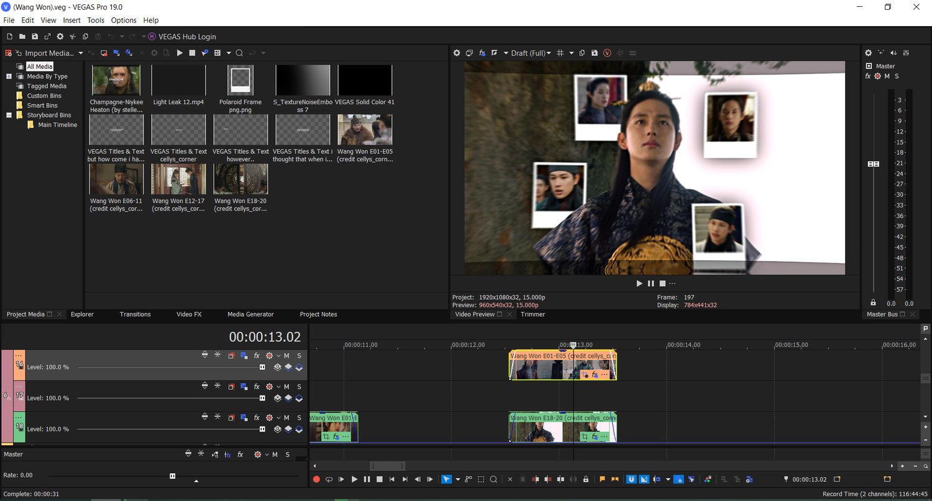Collapse the Storyboard Bins node
Image resolution: width=932 pixels, height=501 pixels.
[x=9, y=115]
